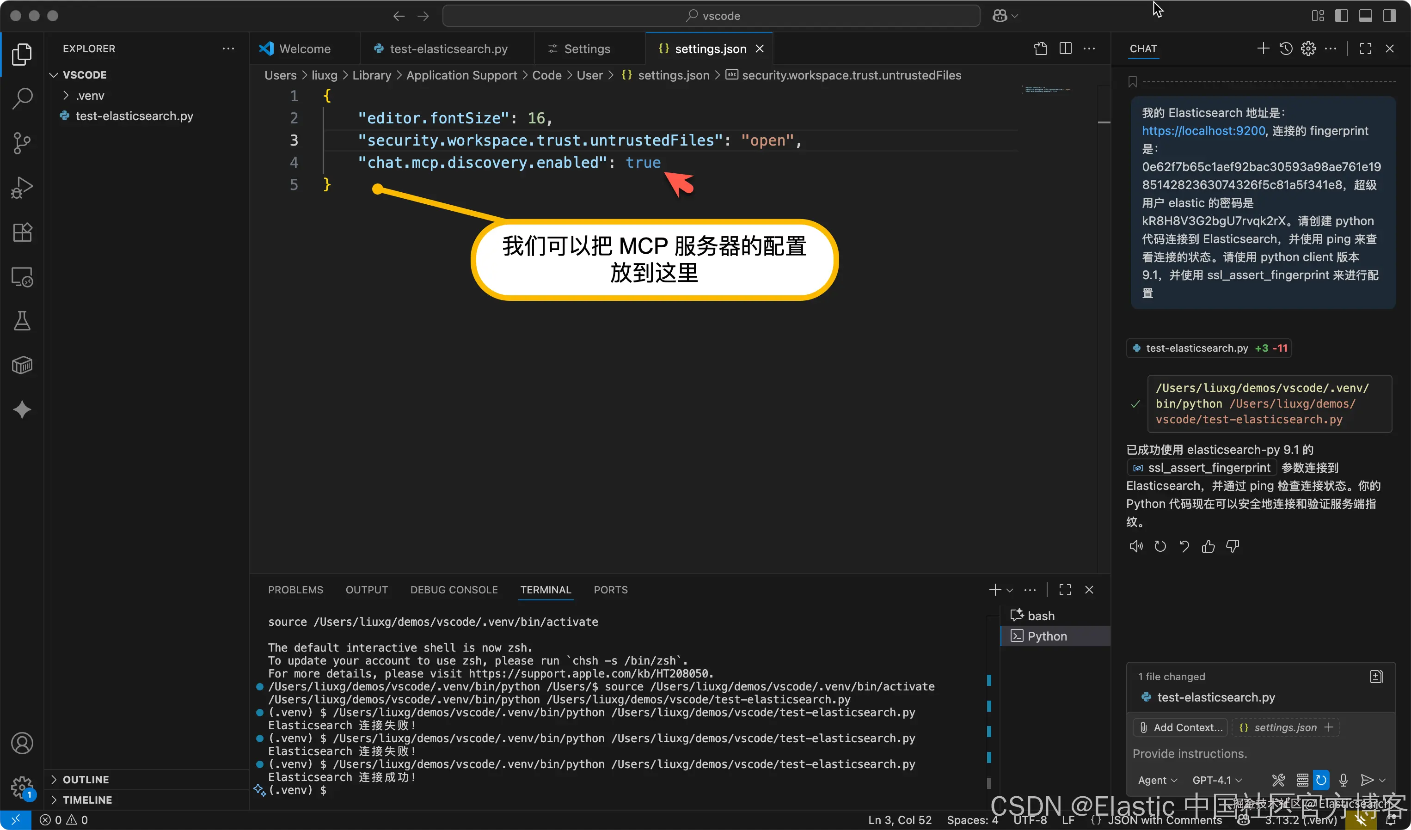
Task: Split the editor to the right
Action: pos(1066,49)
